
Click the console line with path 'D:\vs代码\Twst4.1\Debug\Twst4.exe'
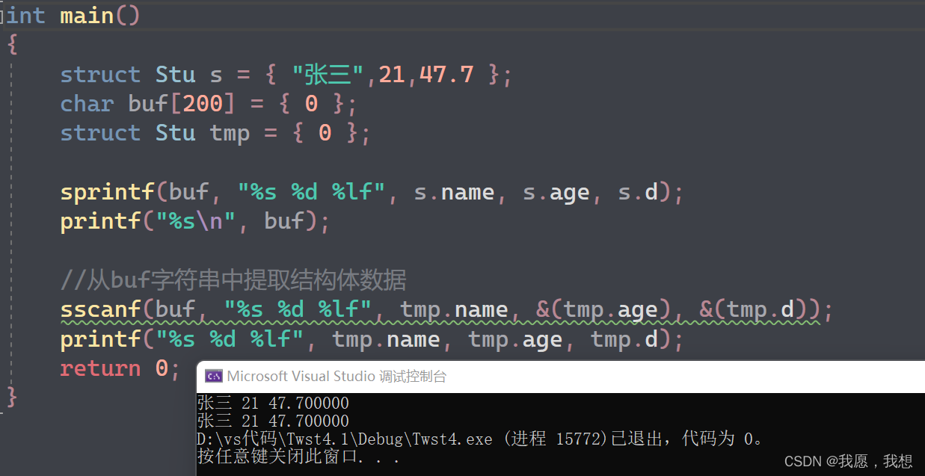(x=480, y=439)
